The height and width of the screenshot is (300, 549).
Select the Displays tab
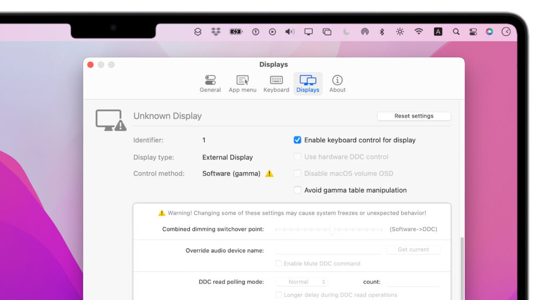(x=308, y=84)
